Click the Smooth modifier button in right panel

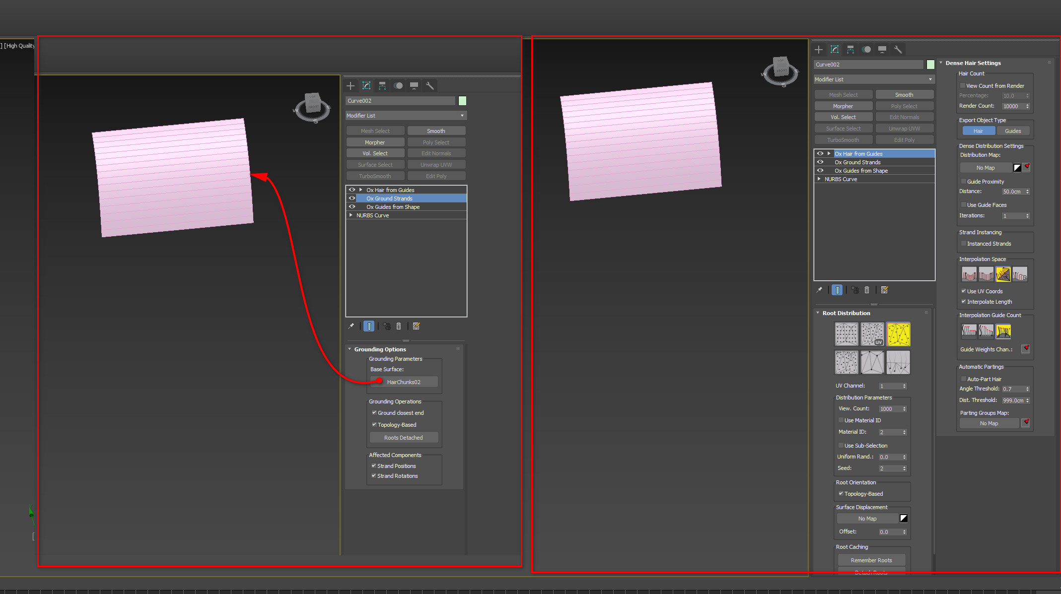pos(904,95)
